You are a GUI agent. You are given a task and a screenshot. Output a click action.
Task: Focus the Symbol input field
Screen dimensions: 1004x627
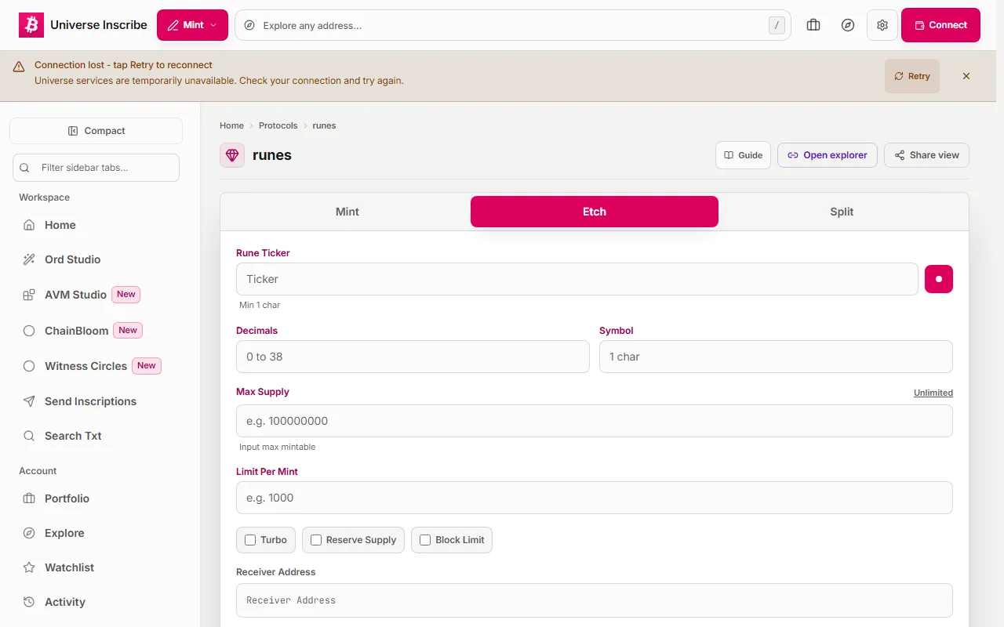tap(776, 357)
